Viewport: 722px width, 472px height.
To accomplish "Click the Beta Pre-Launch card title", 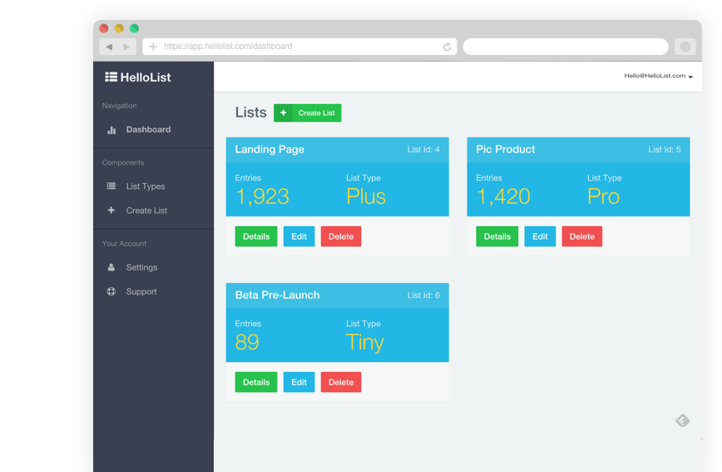I will [x=277, y=295].
